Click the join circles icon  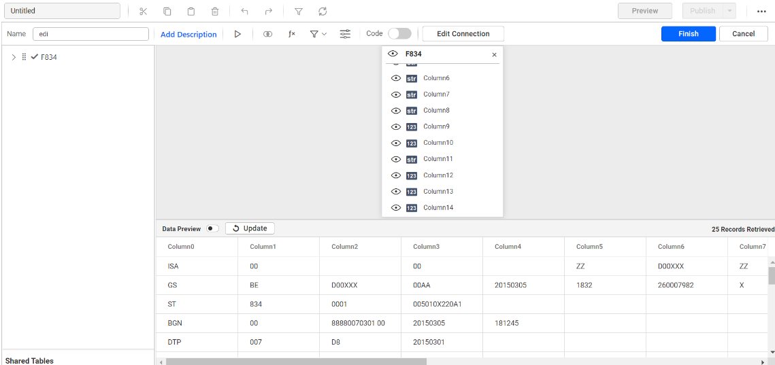268,34
